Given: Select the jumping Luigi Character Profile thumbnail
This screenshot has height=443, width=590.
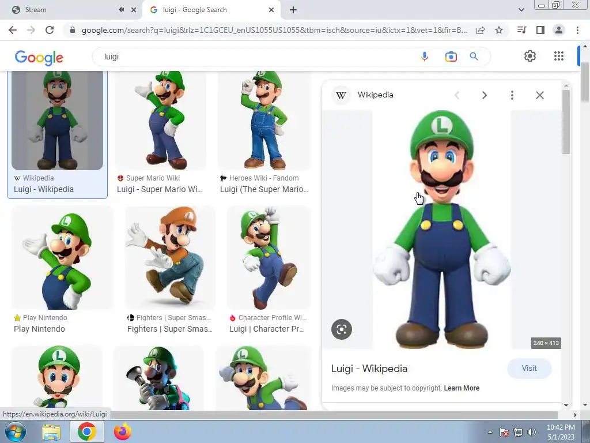Looking at the screenshot, I should [268, 258].
